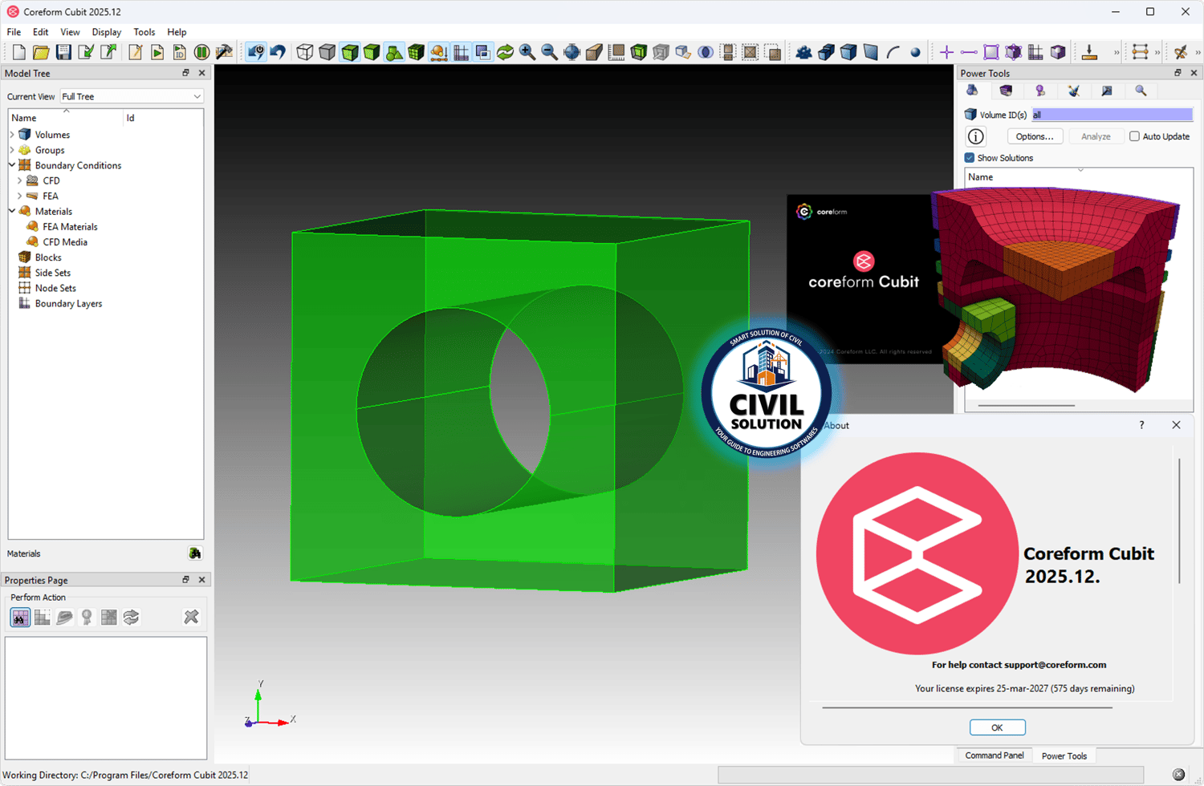Click the green pause icon in toolbar
This screenshot has height=786, width=1204.
coord(202,53)
